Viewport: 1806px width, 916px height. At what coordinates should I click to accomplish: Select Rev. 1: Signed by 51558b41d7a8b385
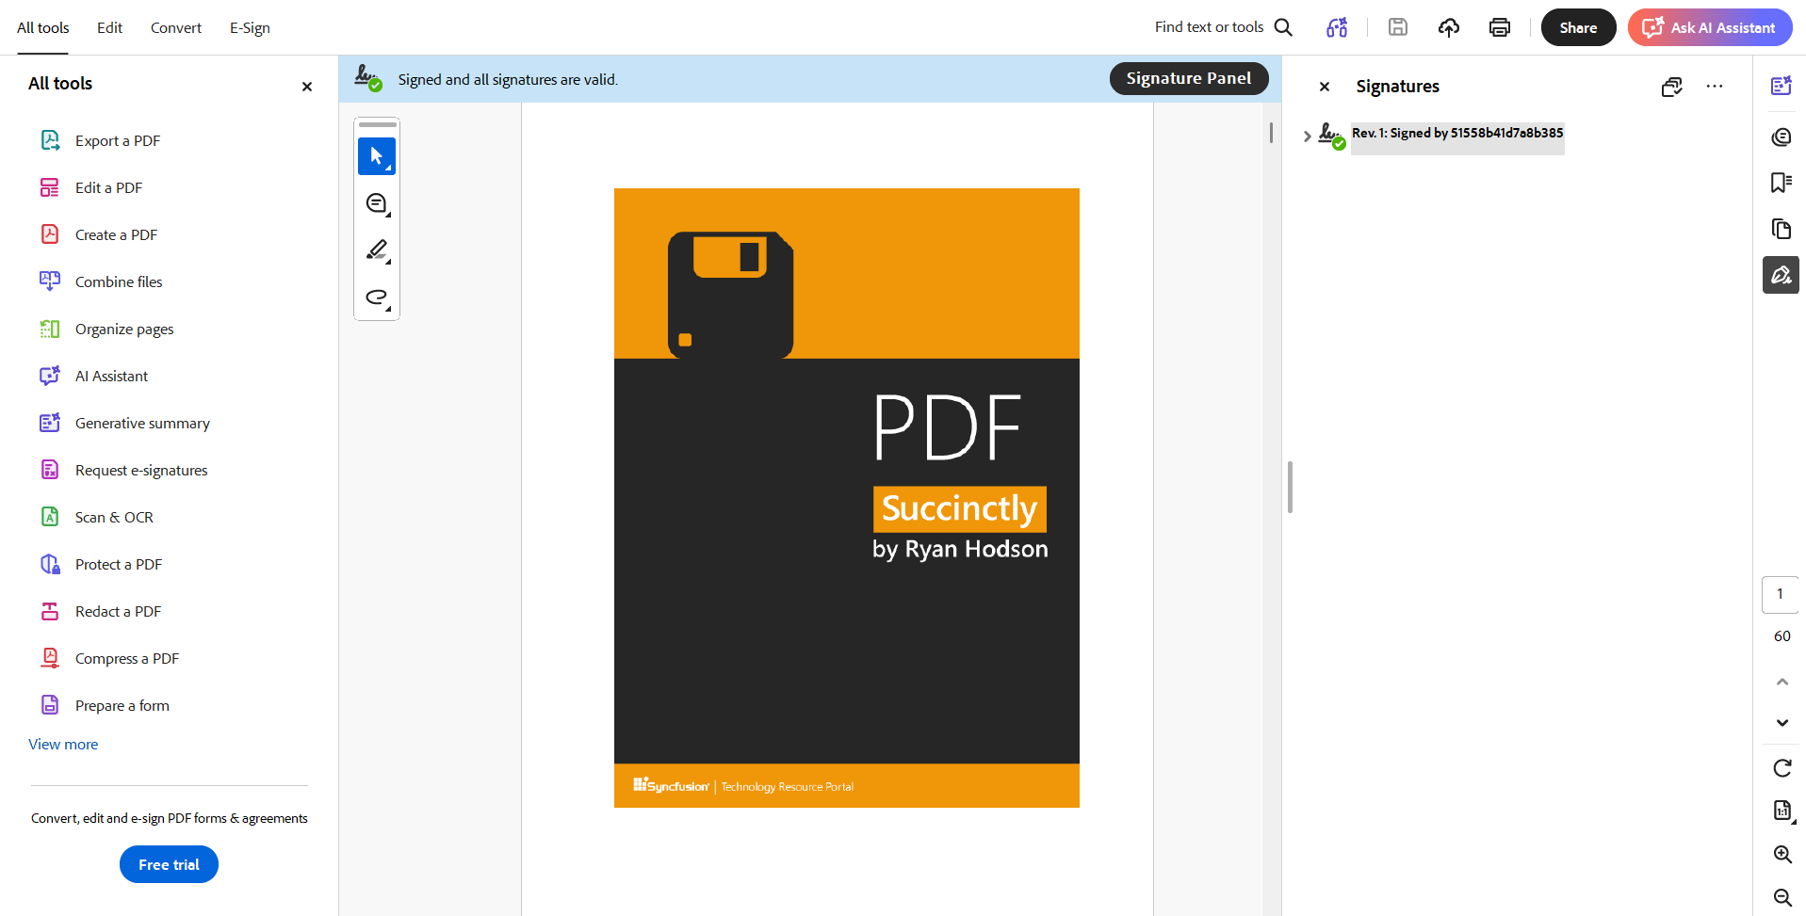[x=1457, y=134]
